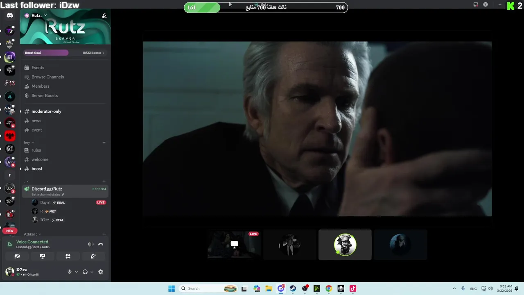This screenshot has width=524, height=295.
Task: Click the NEW unread servers pill
Action: (10, 231)
